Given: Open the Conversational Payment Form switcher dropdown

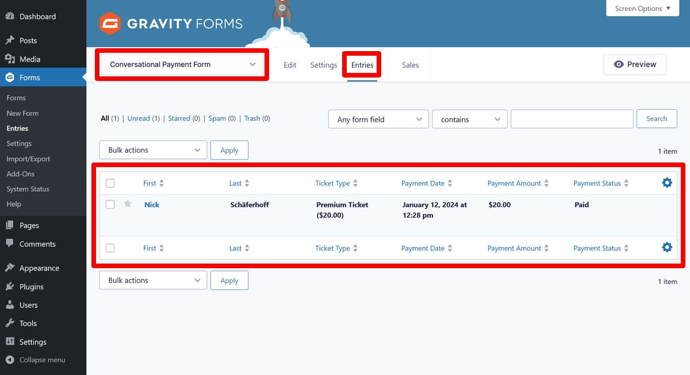Looking at the screenshot, I should coord(182,64).
